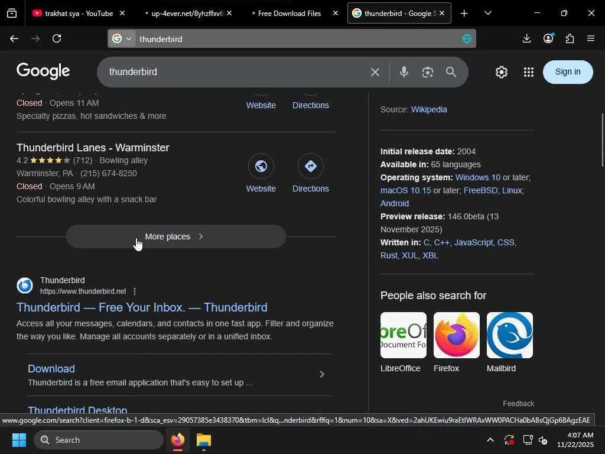The image size is (605, 454).
Task: Click Directions icon for Thunderbird Lanes
Action: (311, 166)
